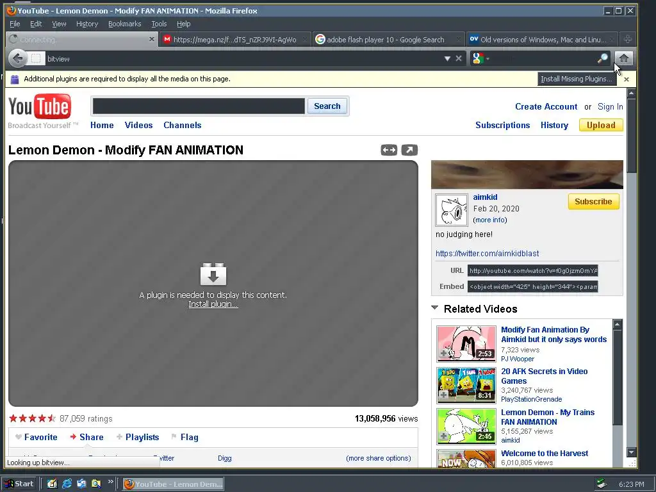656x492 pixels.
Task: Toggle wide player mode icon
Action: (389, 150)
